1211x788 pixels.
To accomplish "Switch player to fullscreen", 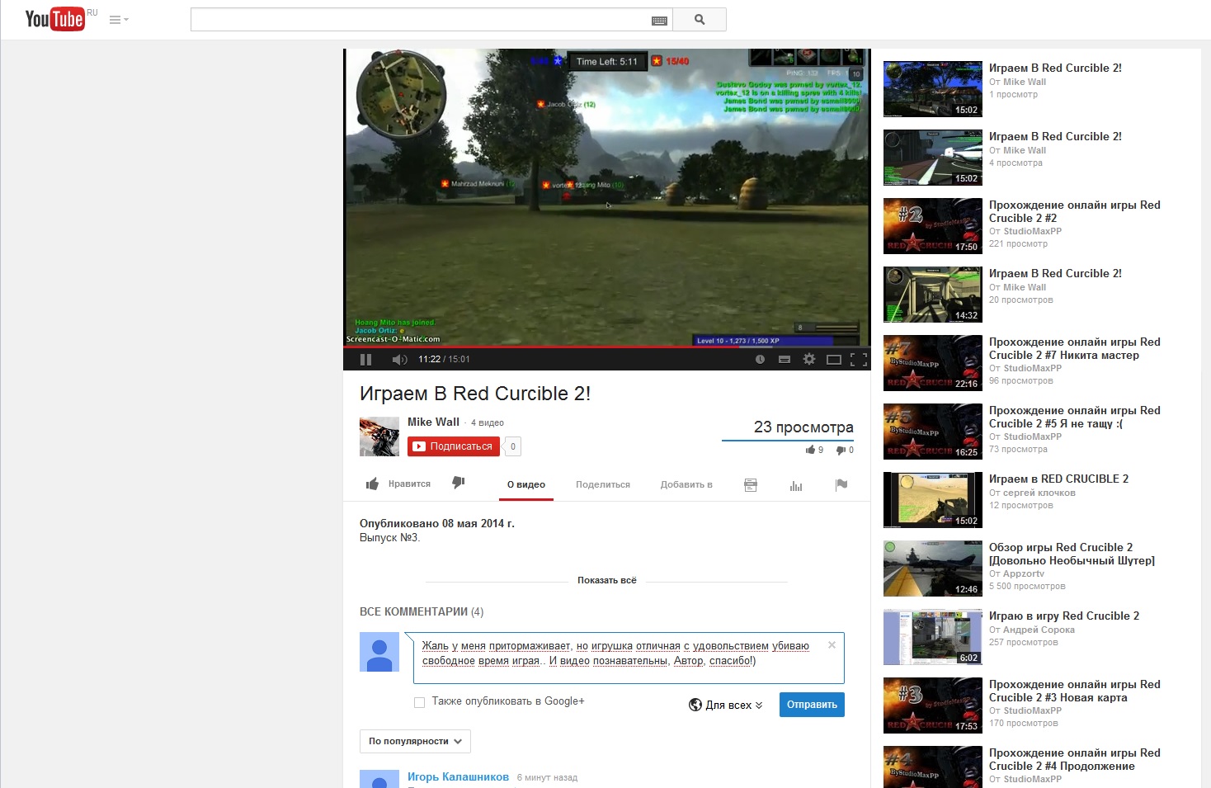I will (859, 359).
